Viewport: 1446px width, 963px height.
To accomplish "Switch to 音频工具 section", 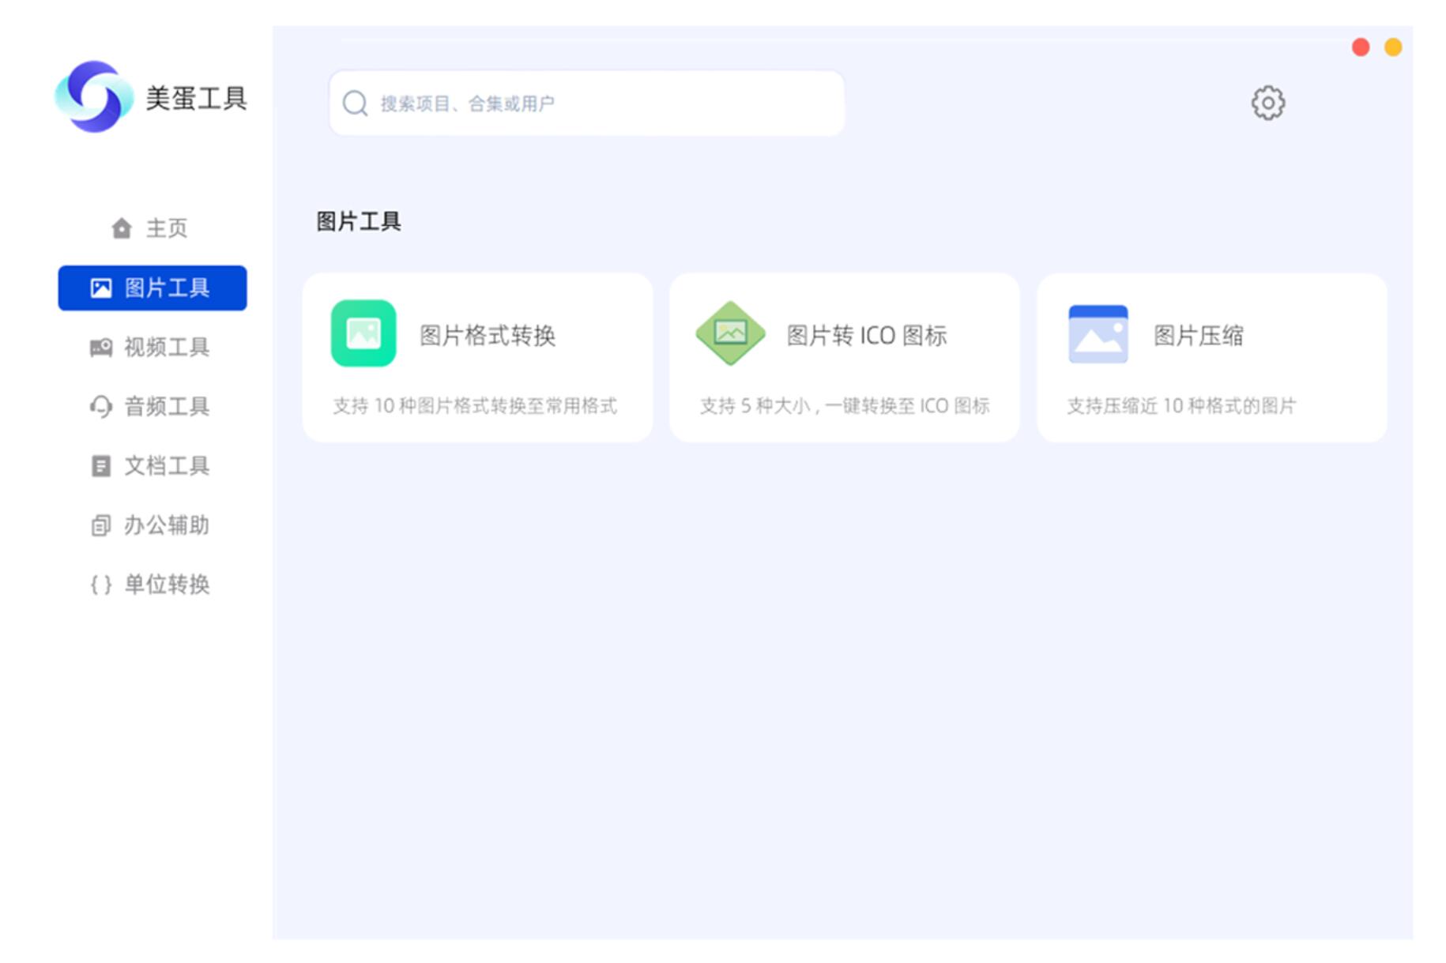I will pyautogui.click(x=152, y=407).
